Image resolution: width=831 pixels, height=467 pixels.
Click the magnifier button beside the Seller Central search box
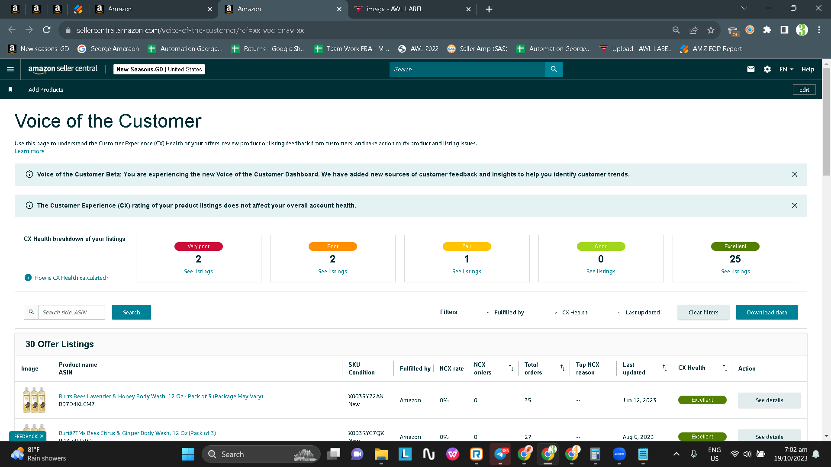[554, 69]
